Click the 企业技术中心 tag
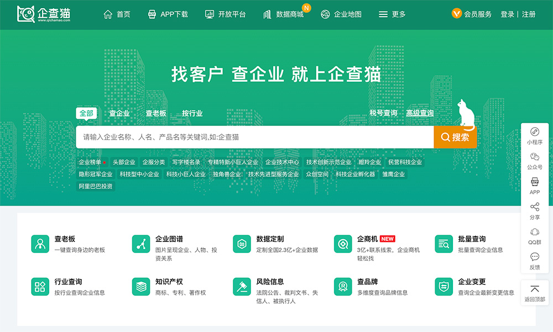The height and width of the screenshot is (332, 553). click(x=282, y=162)
